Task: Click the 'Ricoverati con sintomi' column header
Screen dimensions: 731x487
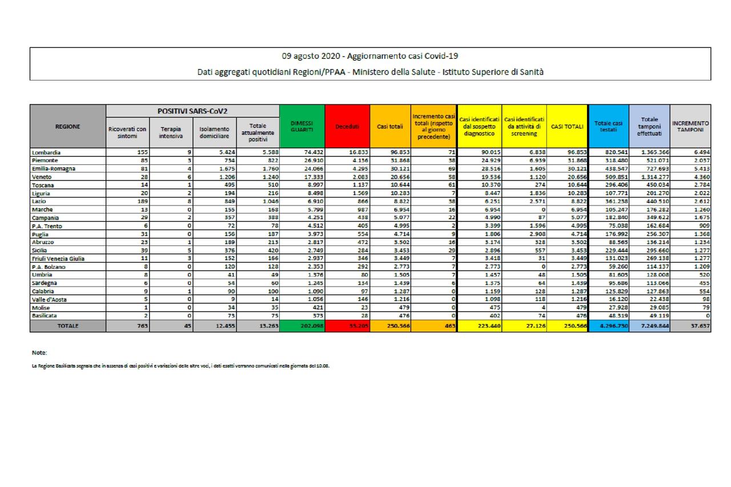Action: [x=127, y=132]
